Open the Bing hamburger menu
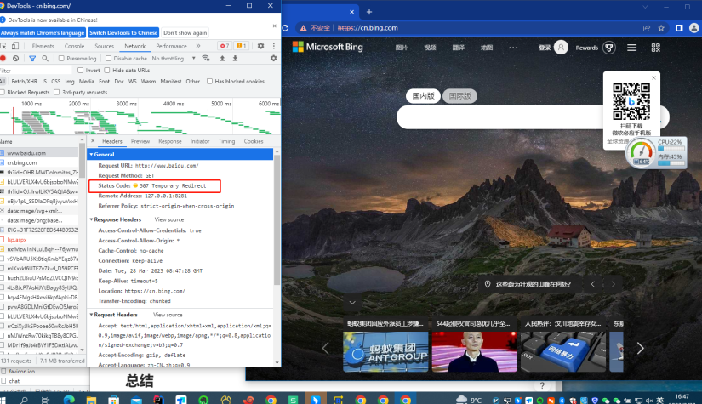702x404 pixels. point(631,48)
